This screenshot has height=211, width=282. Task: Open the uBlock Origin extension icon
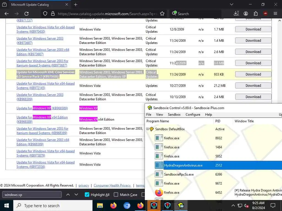click(x=265, y=14)
